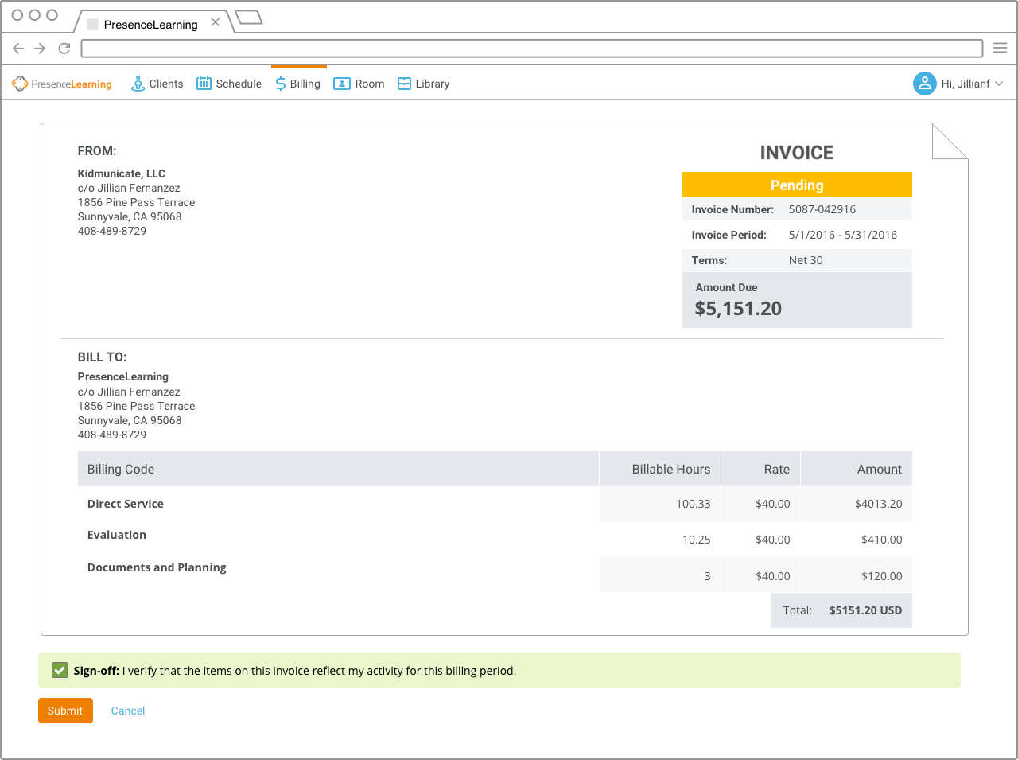Click the Billing dollar icon

click(281, 84)
